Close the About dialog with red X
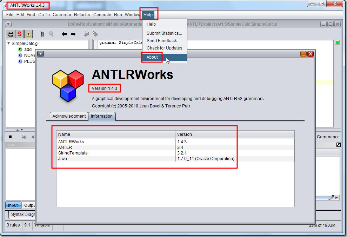The image size is (347, 237). click(311, 54)
